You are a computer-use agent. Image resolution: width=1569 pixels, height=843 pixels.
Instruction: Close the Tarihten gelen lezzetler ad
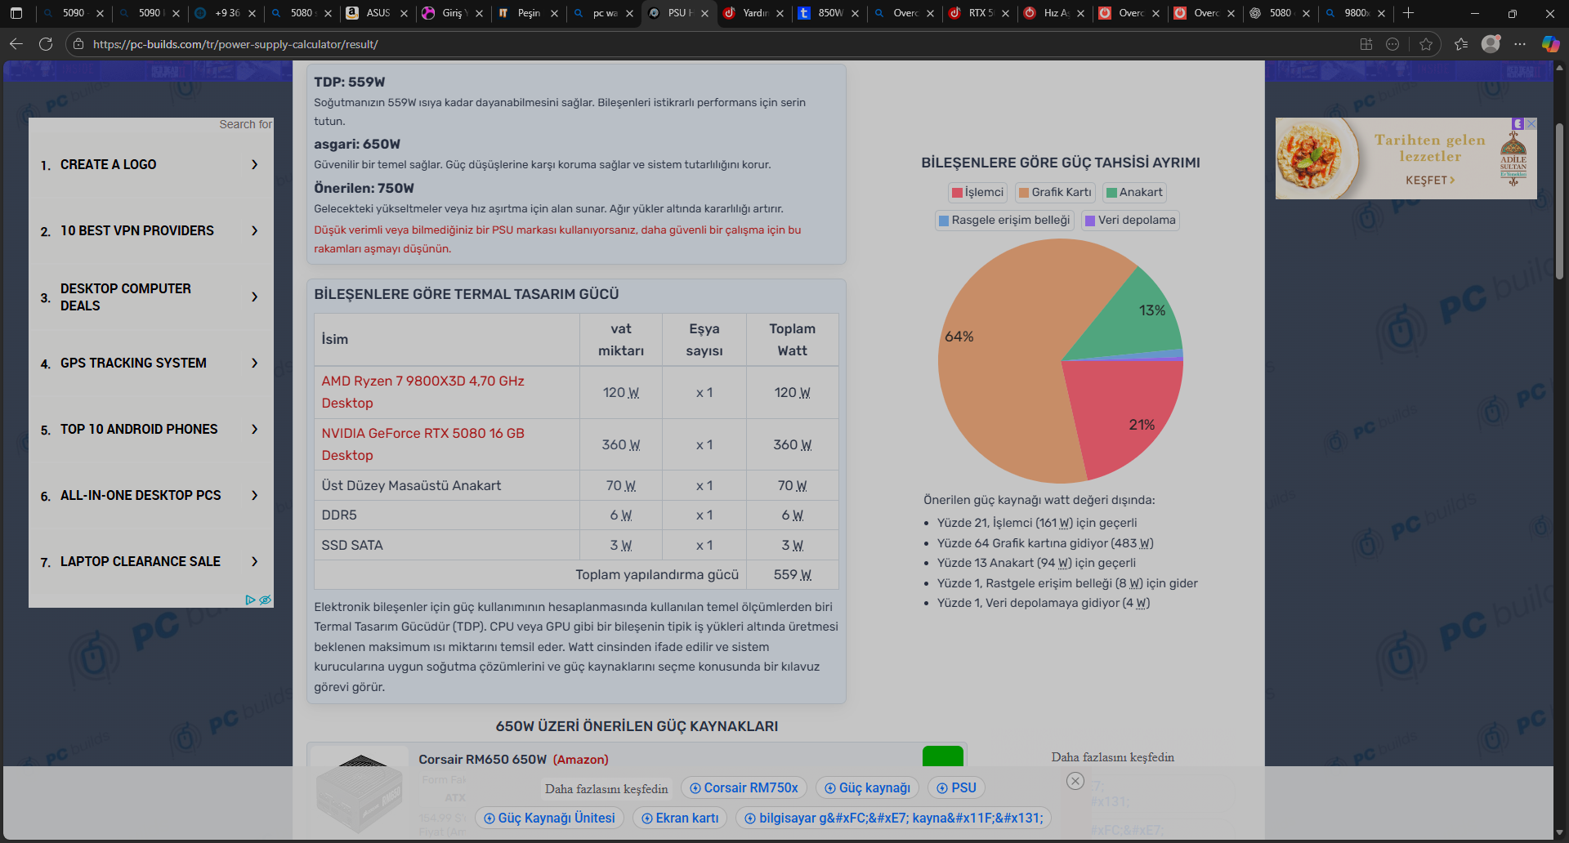(x=1531, y=123)
